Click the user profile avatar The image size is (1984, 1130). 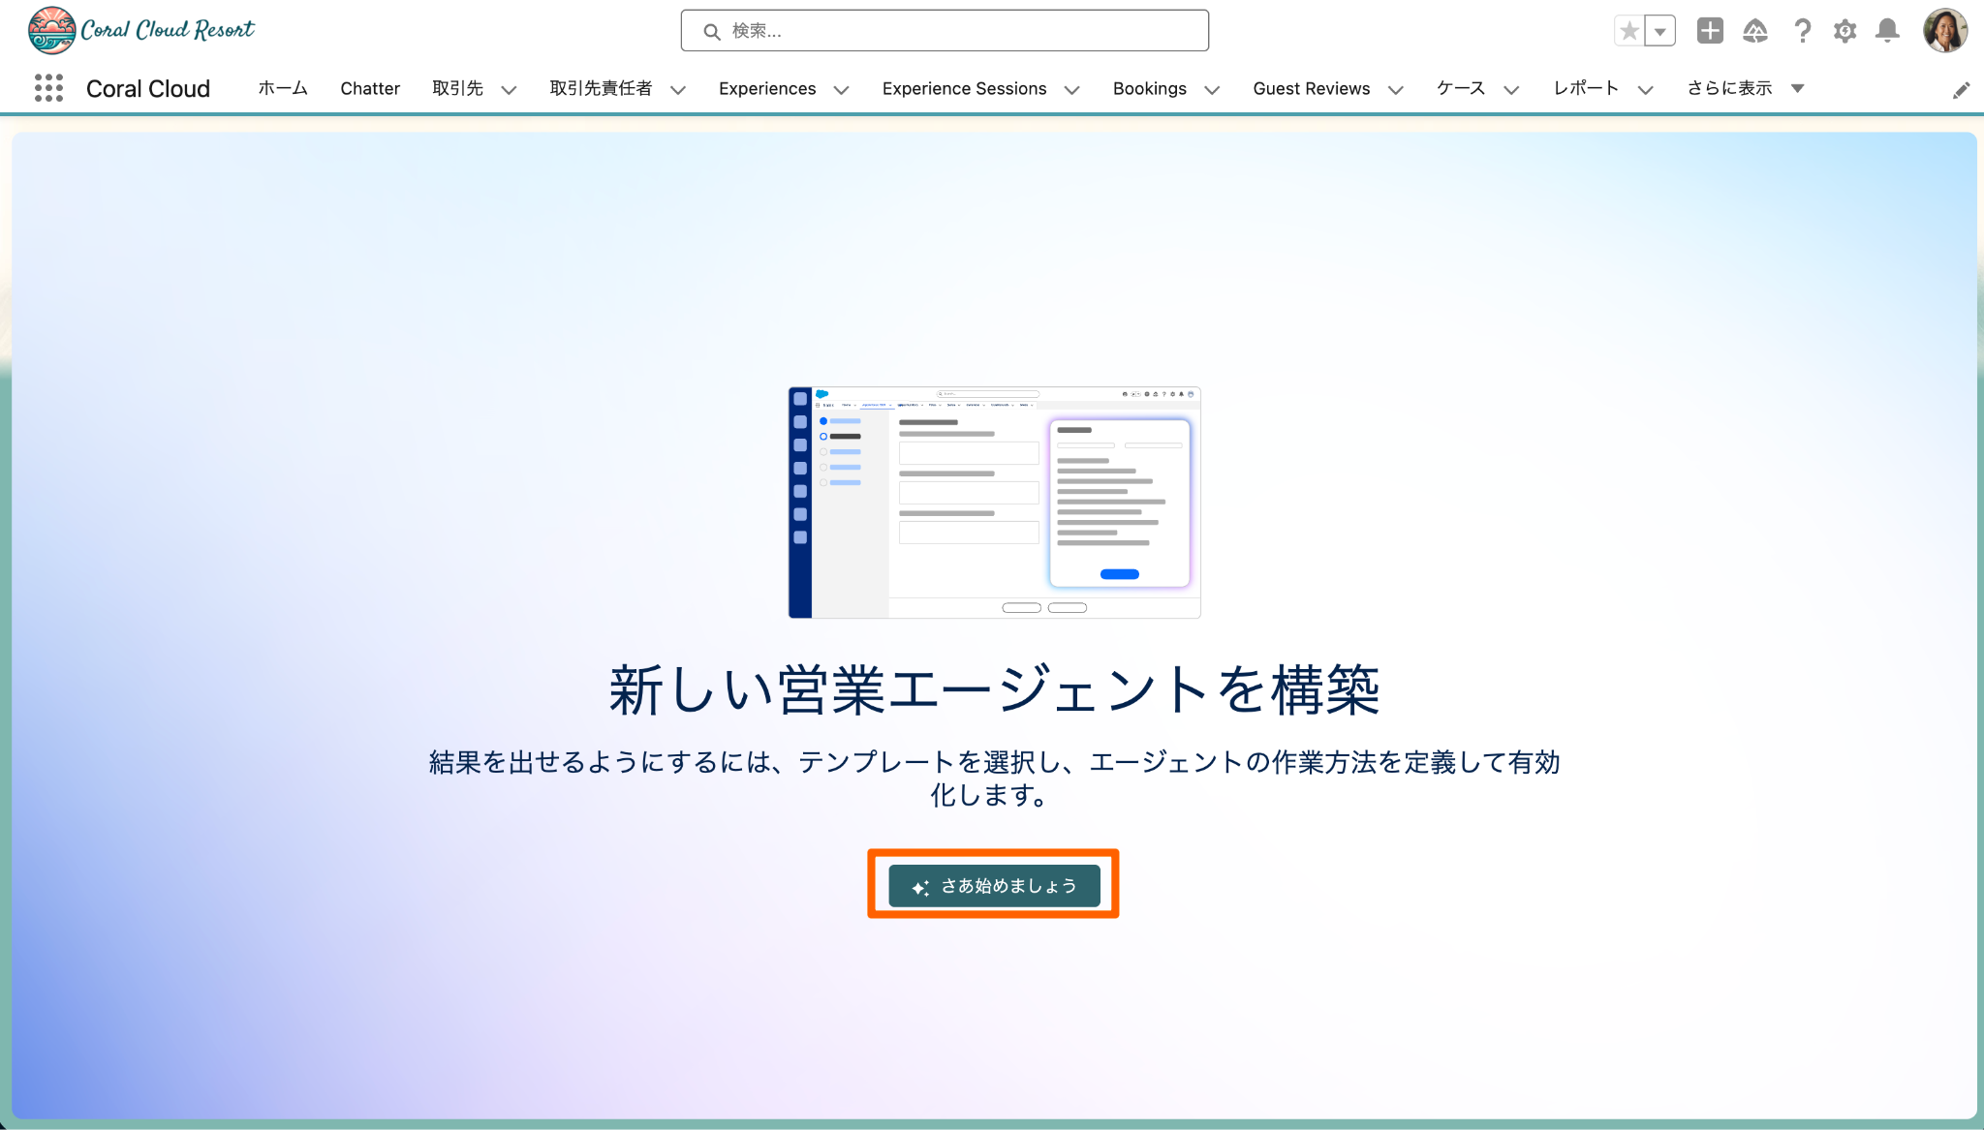(1944, 31)
